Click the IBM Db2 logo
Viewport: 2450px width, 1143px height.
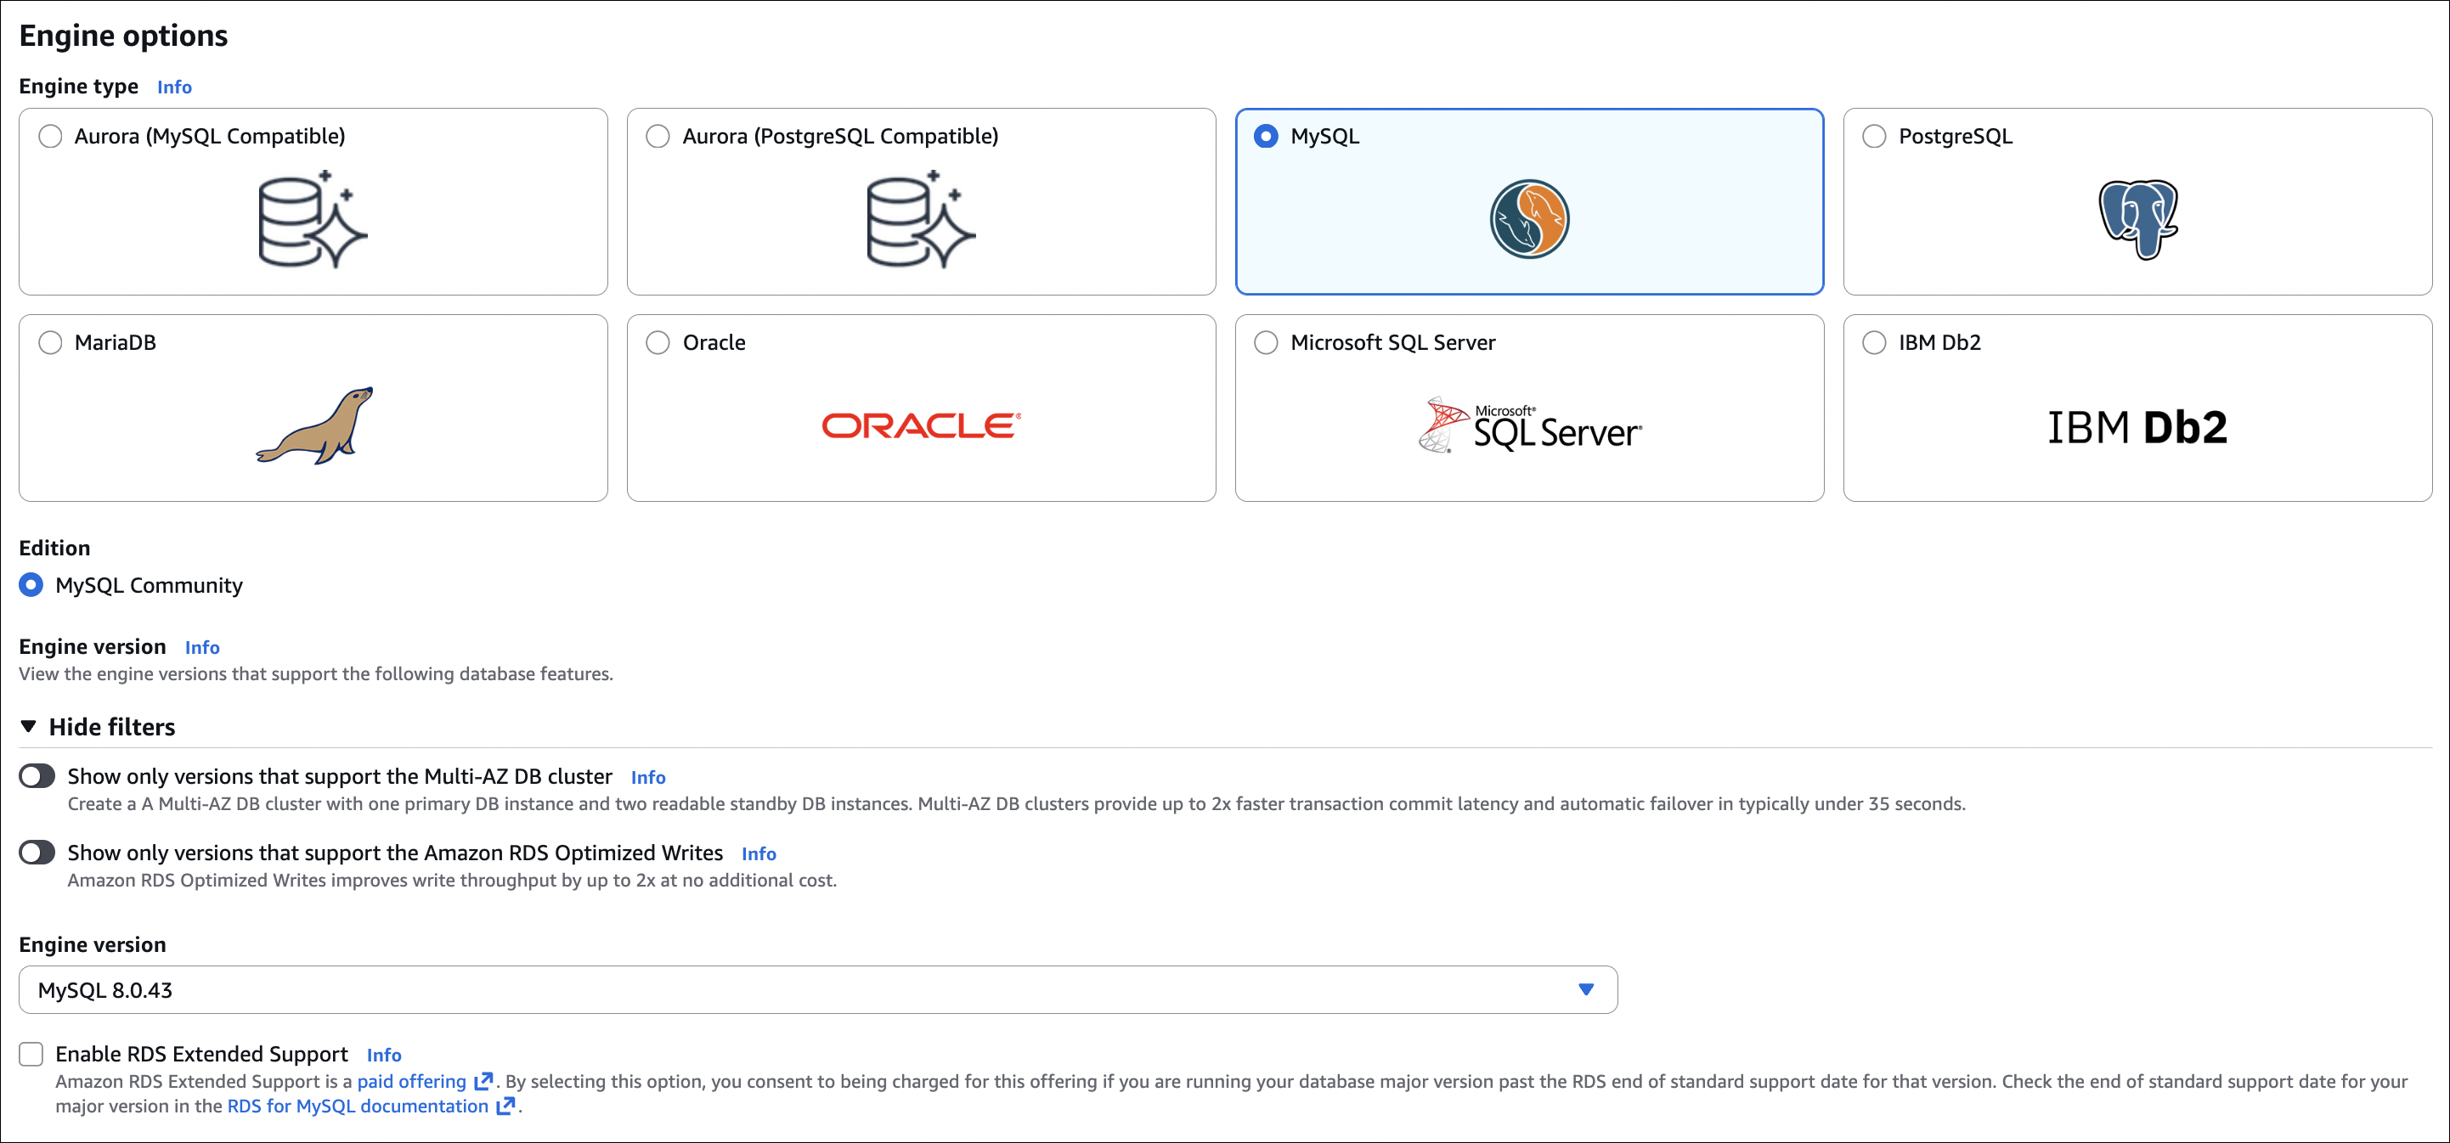tap(2137, 427)
